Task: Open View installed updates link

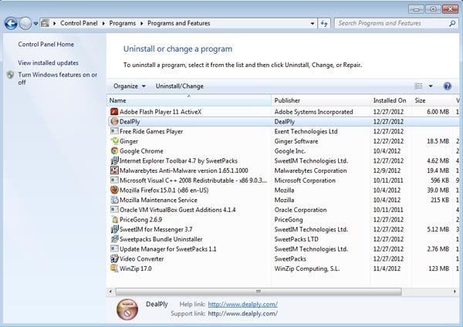Action: (x=48, y=63)
